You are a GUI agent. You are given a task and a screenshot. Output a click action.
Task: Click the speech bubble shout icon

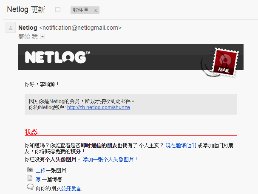[30, 187]
